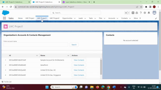Click the Search button for accounts

pos(74,44)
